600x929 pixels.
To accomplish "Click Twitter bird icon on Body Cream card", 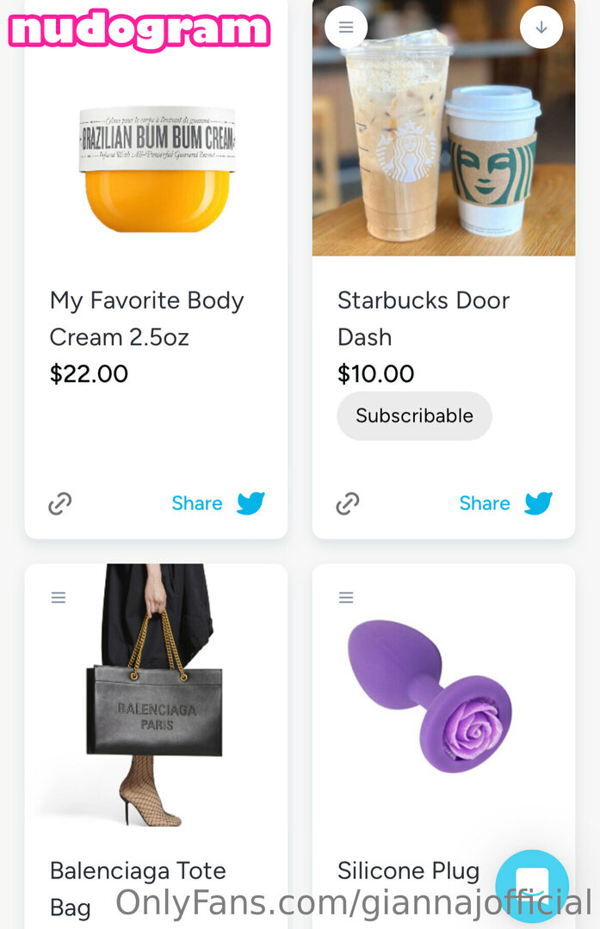I will pos(251,503).
